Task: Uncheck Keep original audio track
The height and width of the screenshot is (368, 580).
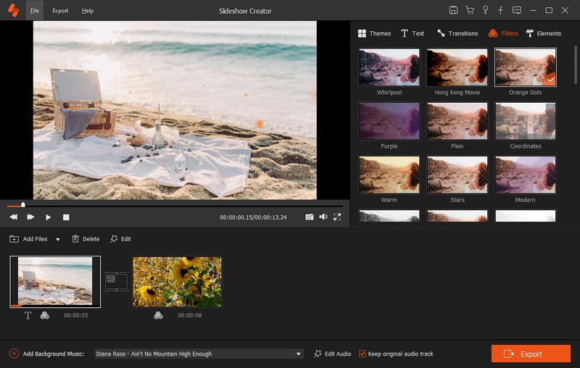Action: coord(363,354)
